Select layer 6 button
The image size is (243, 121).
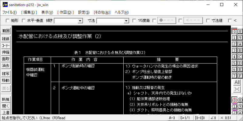(234, 70)
